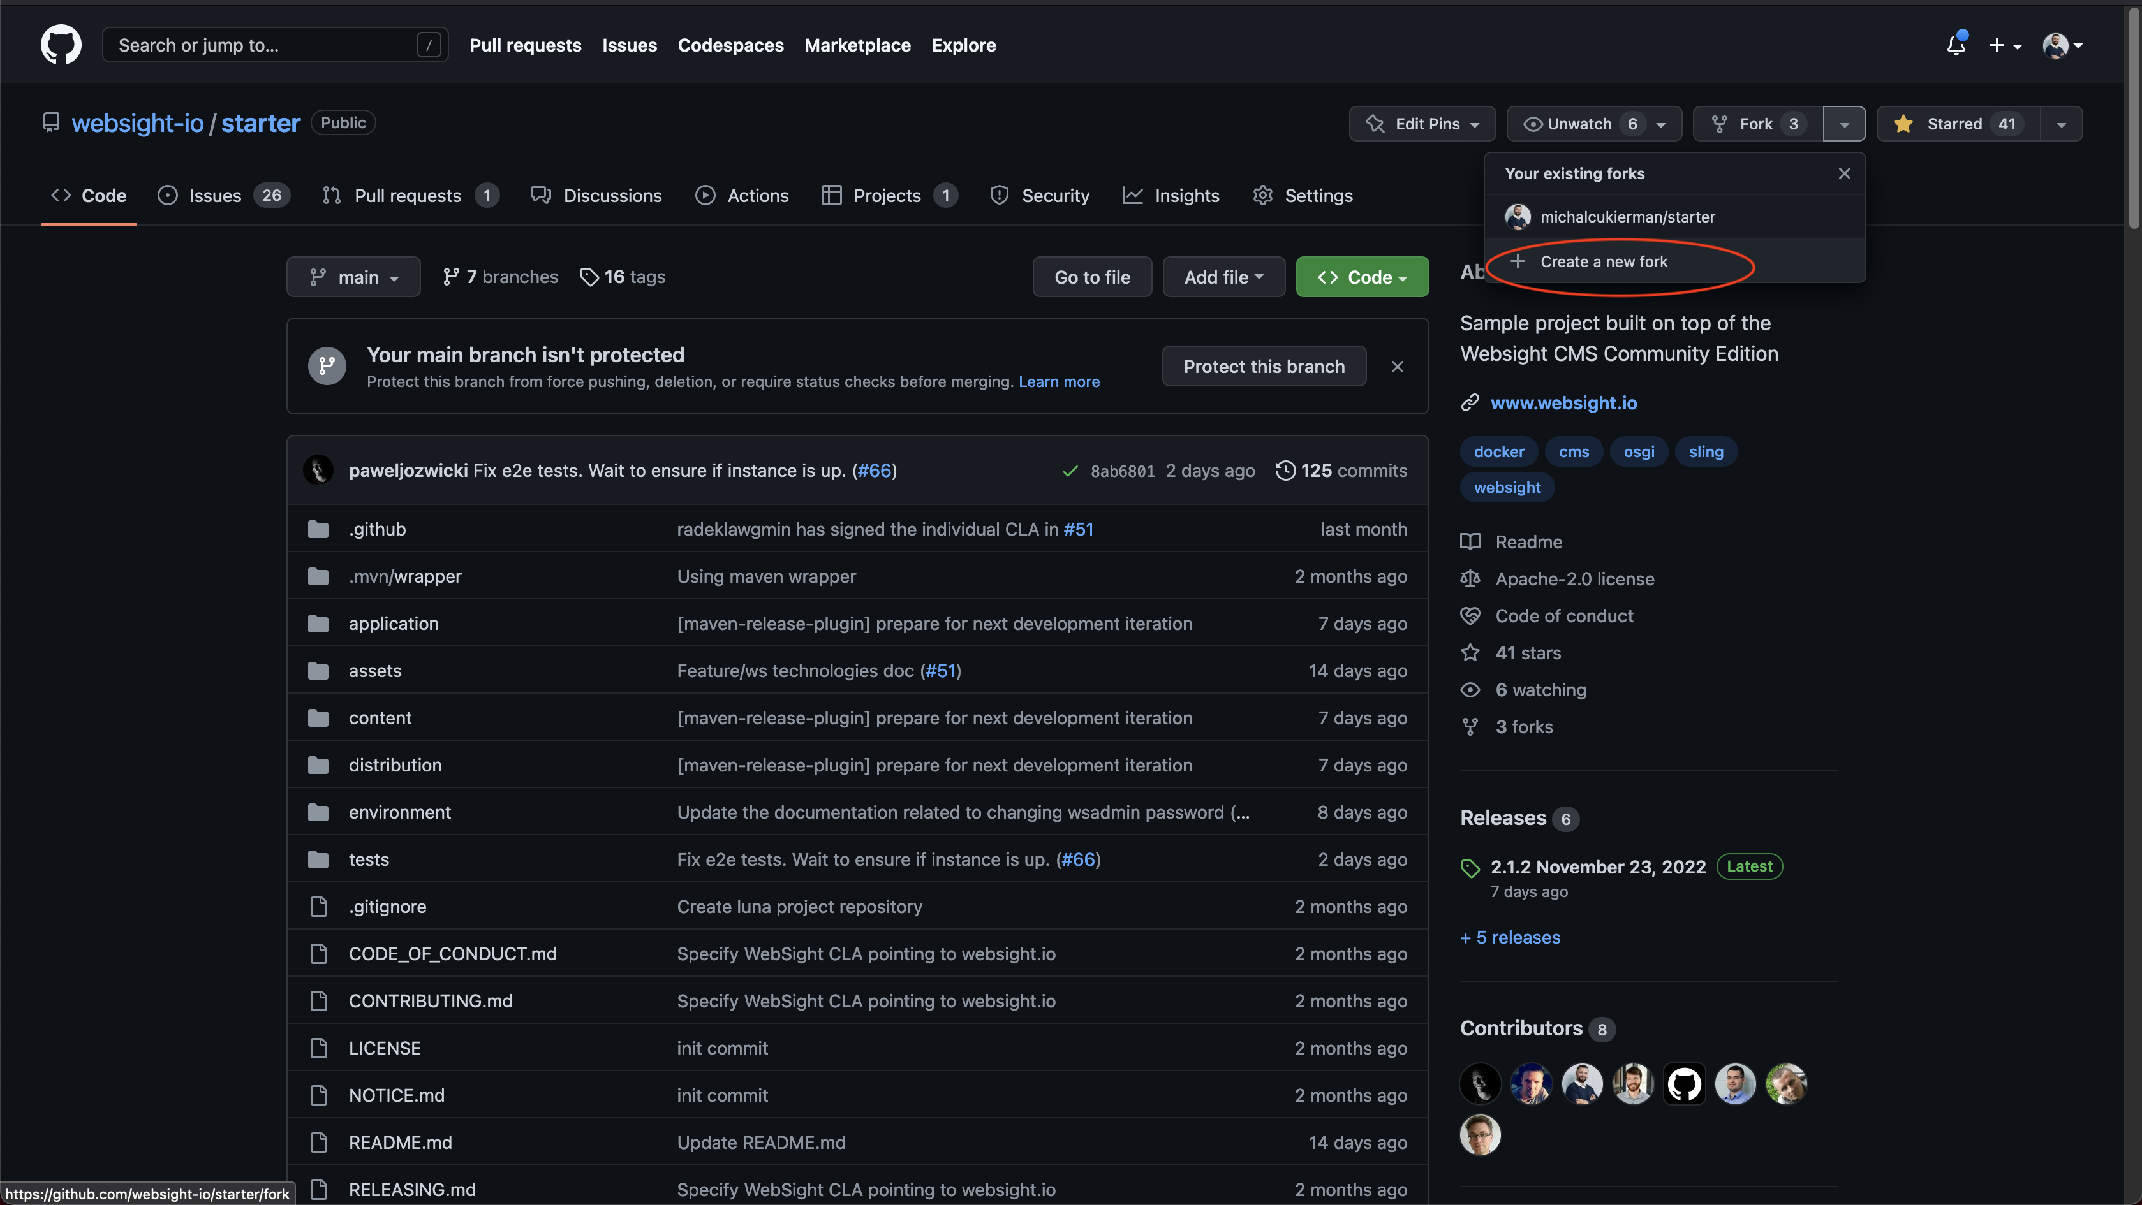This screenshot has width=2142, height=1205.
Task: Open Explore in top navigation
Action: pyautogui.click(x=963, y=46)
